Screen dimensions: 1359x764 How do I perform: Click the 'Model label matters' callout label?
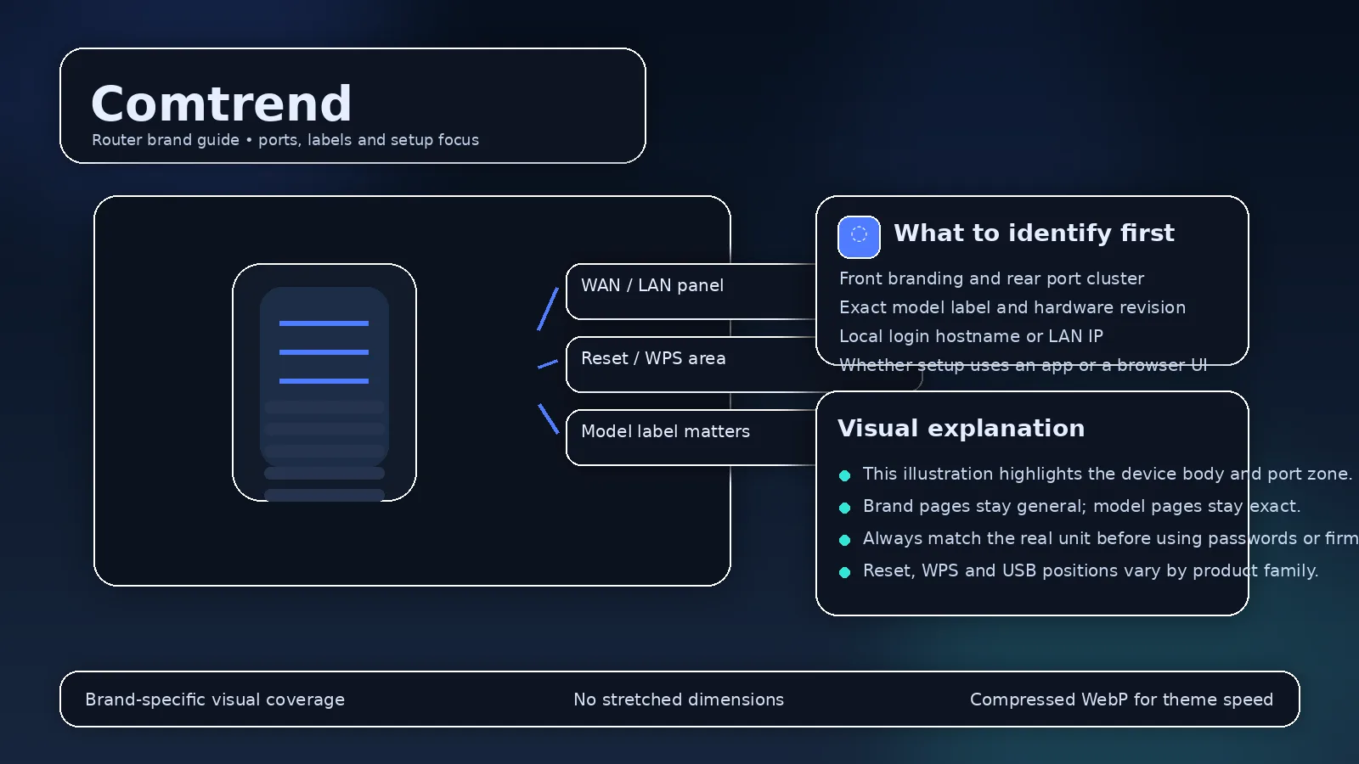(x=665, y=431)
